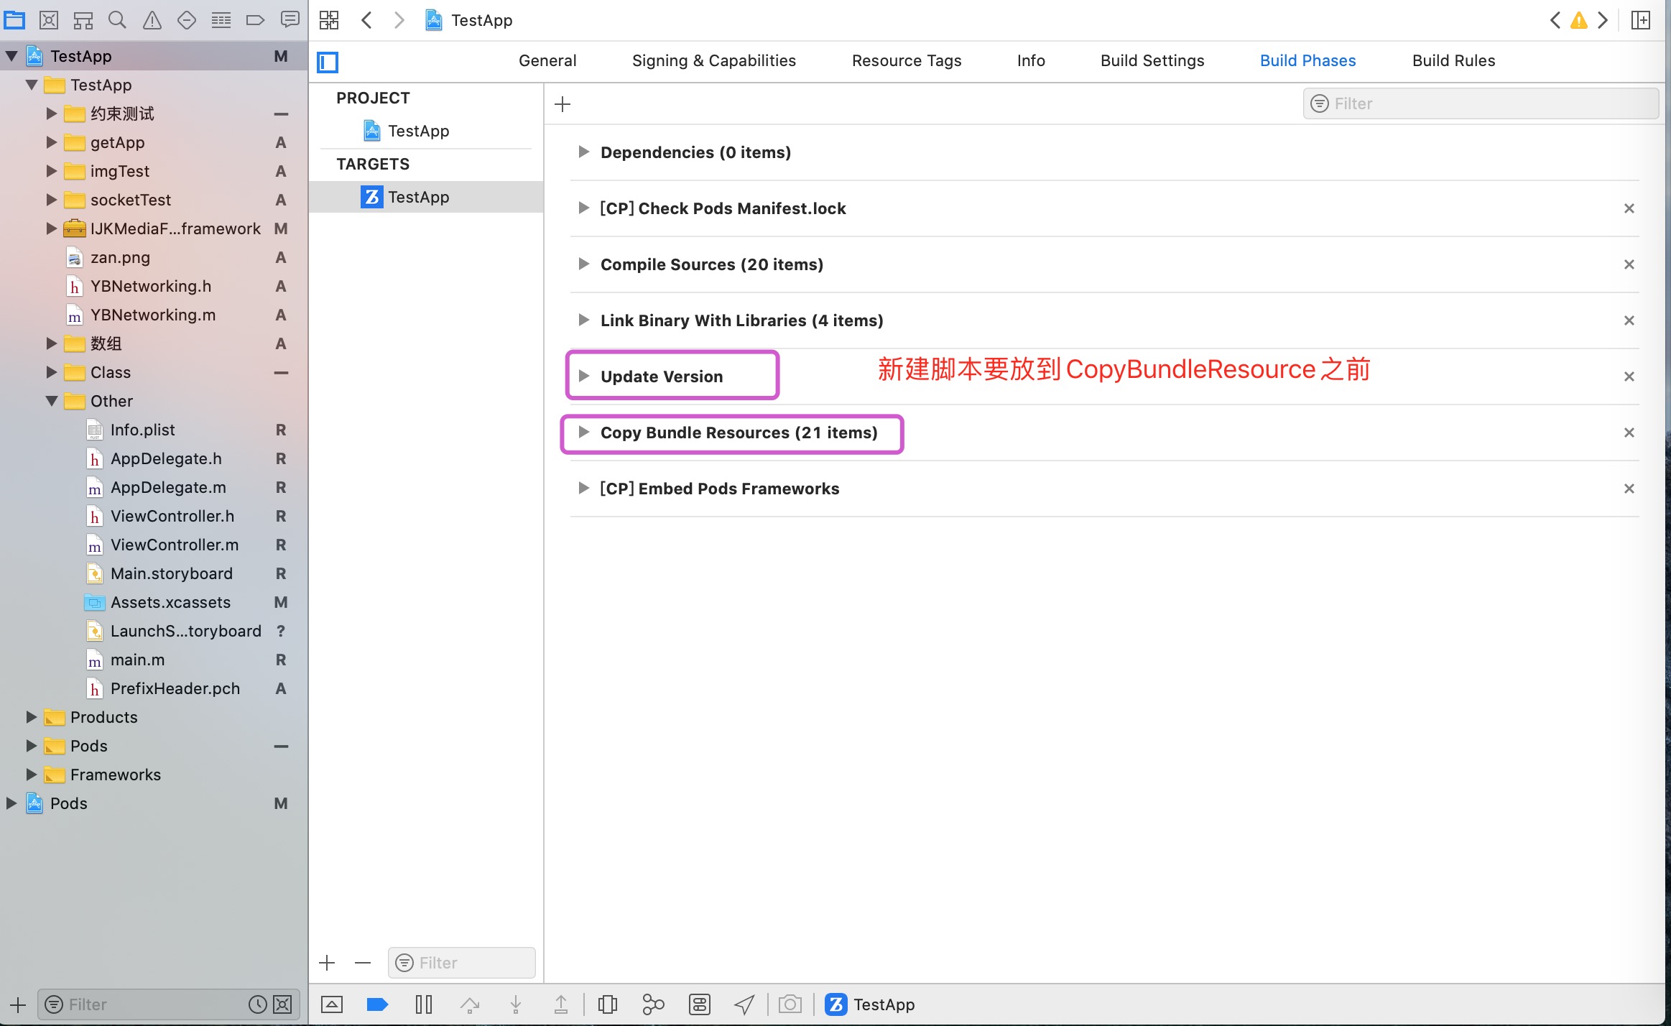Open the Breakpoint navigator
Viewport: 1671px width, 1026px height.
(x=255, y=20)
